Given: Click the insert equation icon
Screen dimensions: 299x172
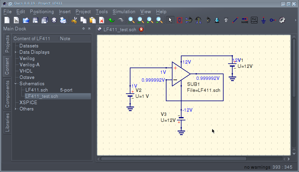Looking at the screenshot, I should [254, 20].
